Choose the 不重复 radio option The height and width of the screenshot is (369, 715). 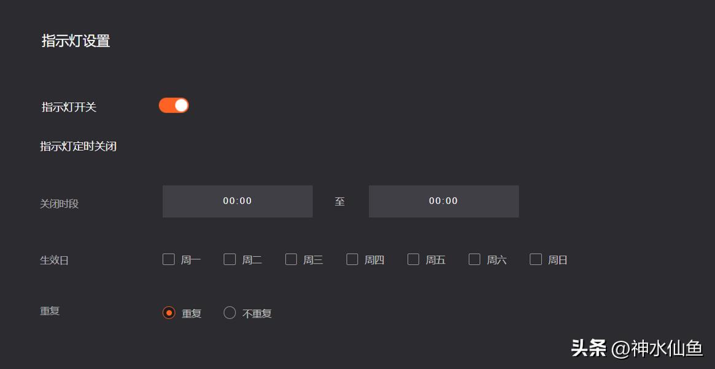(x=230, y=312)
